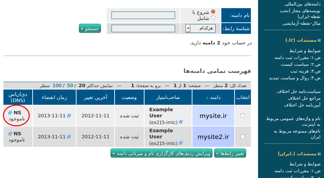Click the NS link icon for mysite2.ir
The width and height of the screenshot is (324, 178).
point(10,134)
